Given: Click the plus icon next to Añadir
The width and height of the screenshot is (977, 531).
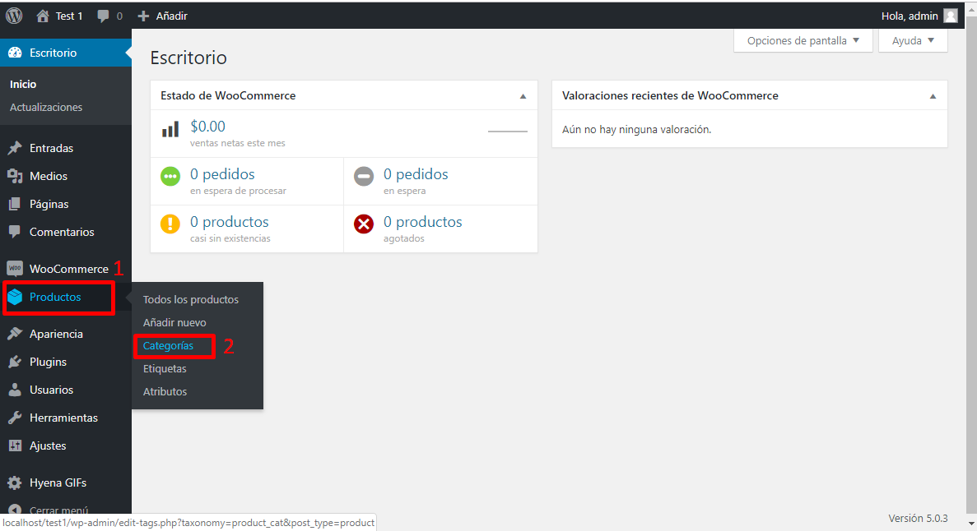Looking at the screenshot, I should click(143, 16).
